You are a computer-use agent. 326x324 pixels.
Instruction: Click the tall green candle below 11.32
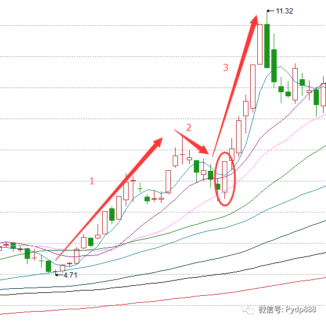click(267, 46)
